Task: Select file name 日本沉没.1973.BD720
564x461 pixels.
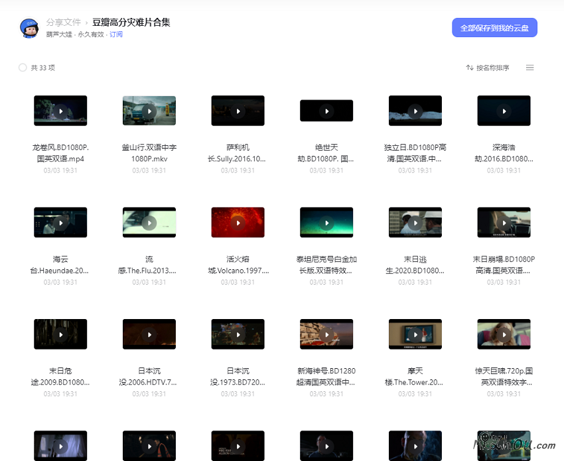Action: coord(238,377)
